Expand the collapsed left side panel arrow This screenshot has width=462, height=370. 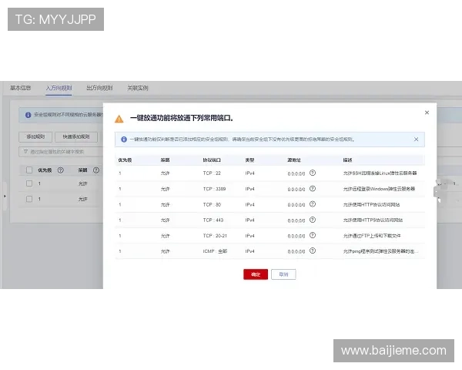pos(5,196)
